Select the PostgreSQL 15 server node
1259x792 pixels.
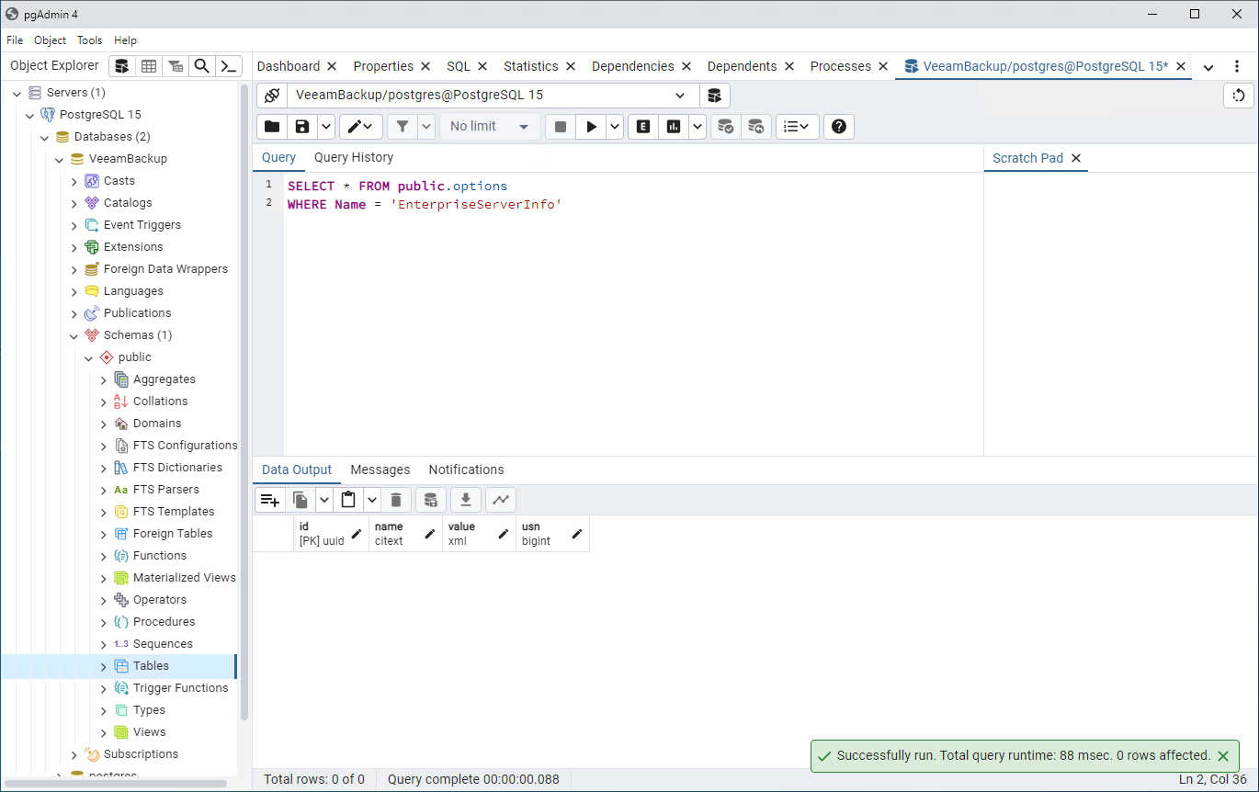100,115
